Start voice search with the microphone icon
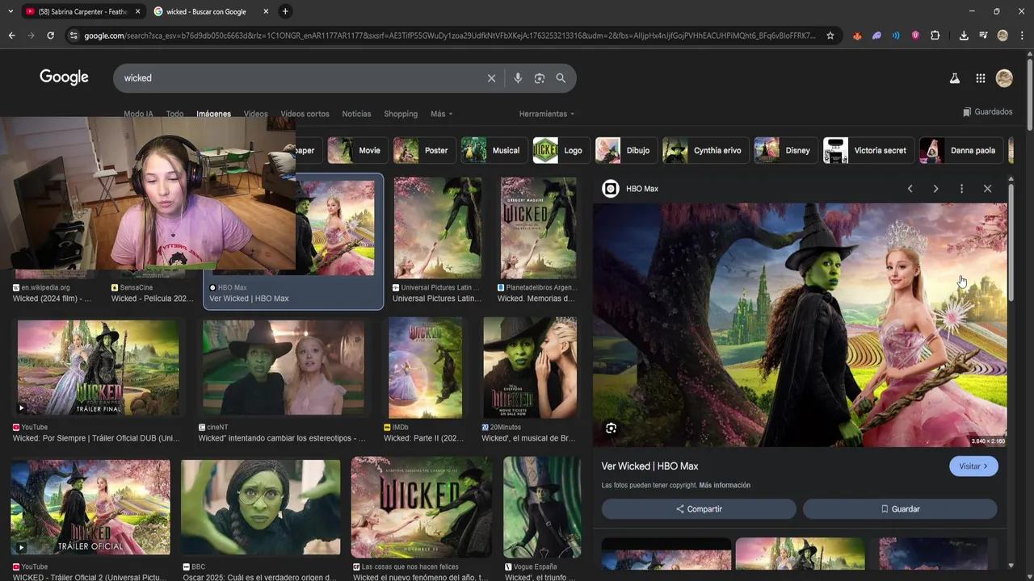Image resolution: width=1034 pixels, height=581 pixels. tap(518, 78)
